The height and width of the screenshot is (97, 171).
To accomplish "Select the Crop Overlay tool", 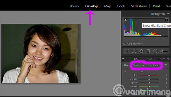I will 127,51.
